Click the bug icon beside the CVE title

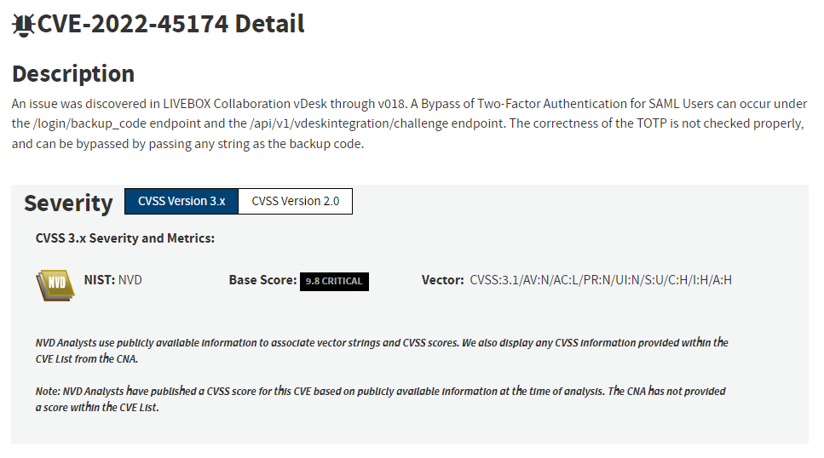23,25
